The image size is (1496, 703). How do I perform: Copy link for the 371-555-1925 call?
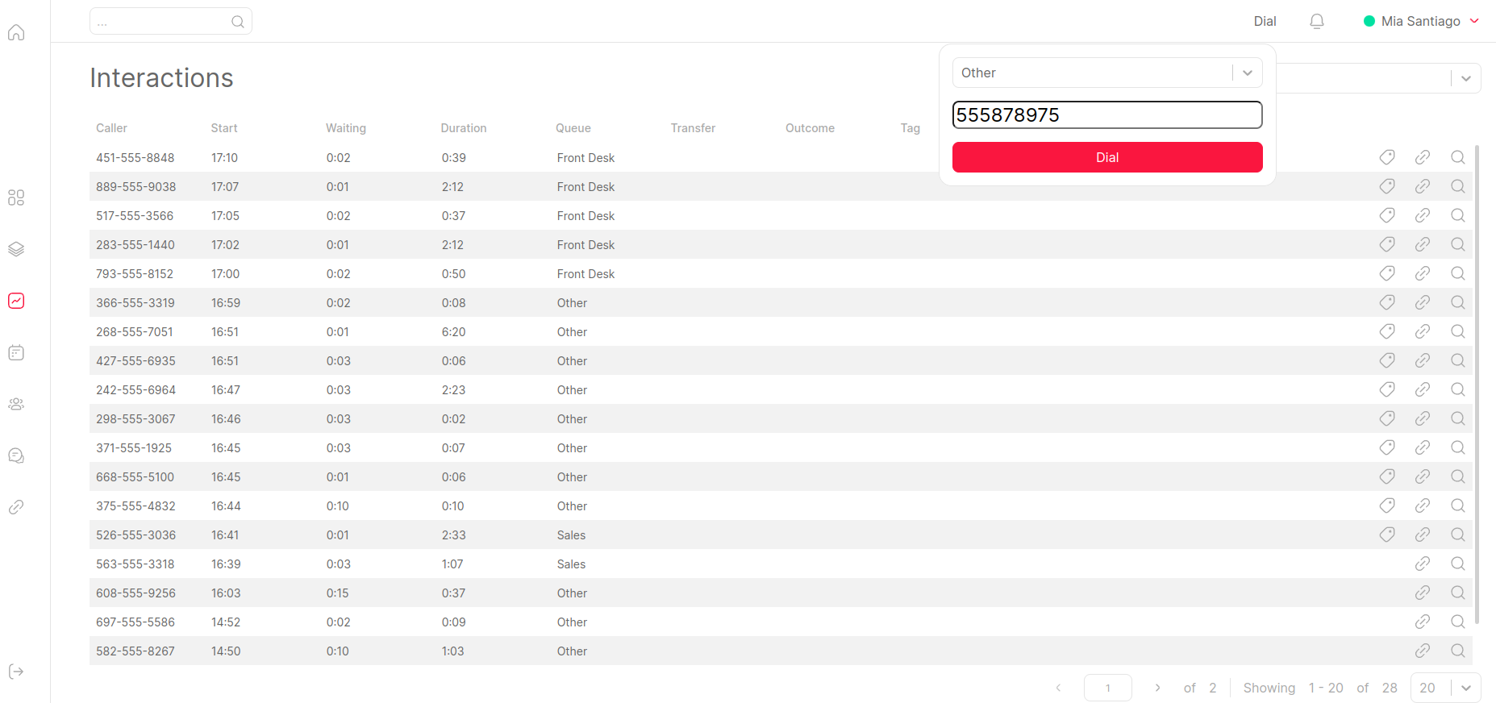click(x=1423, y=447)
